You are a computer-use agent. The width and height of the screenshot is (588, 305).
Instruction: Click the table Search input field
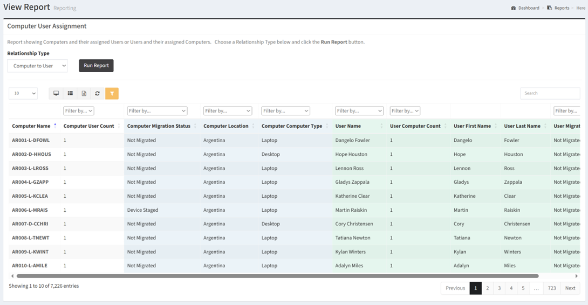[550, 93]
